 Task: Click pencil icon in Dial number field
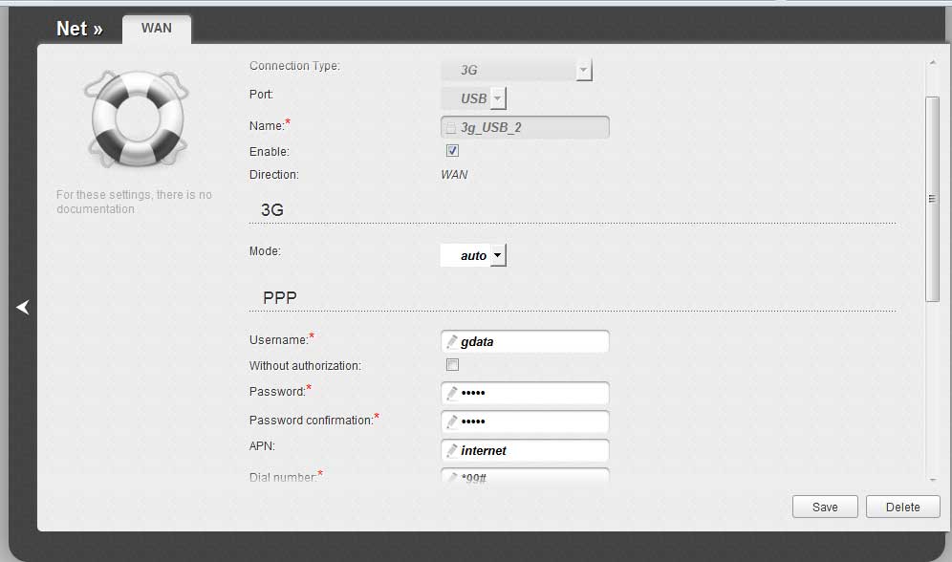(x=451, y=476)
